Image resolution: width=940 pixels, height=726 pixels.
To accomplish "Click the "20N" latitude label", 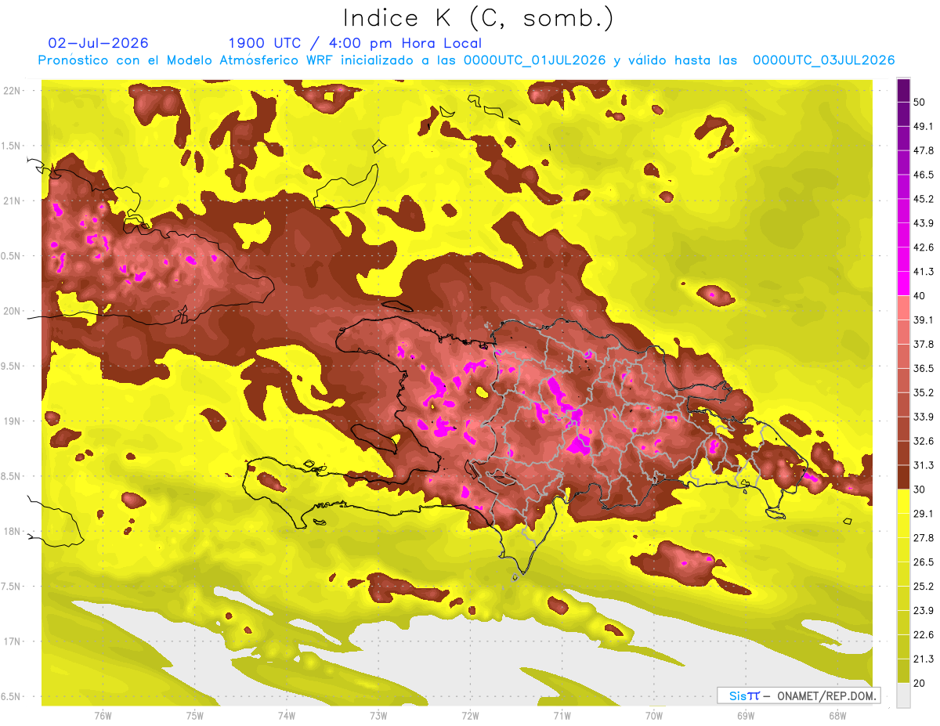I will tap(13, 311).
